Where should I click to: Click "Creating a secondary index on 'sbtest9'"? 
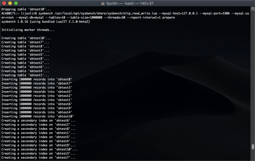(x=39, y=145)
